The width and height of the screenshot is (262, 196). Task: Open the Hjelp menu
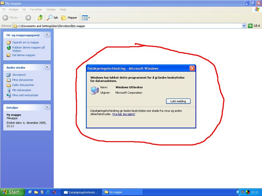[63, 10]
